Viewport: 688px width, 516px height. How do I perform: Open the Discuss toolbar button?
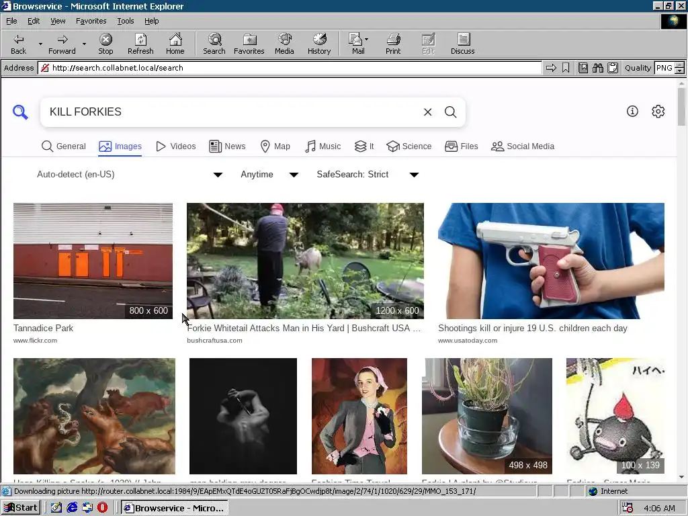pyautogui.click(x=462, y=44)
